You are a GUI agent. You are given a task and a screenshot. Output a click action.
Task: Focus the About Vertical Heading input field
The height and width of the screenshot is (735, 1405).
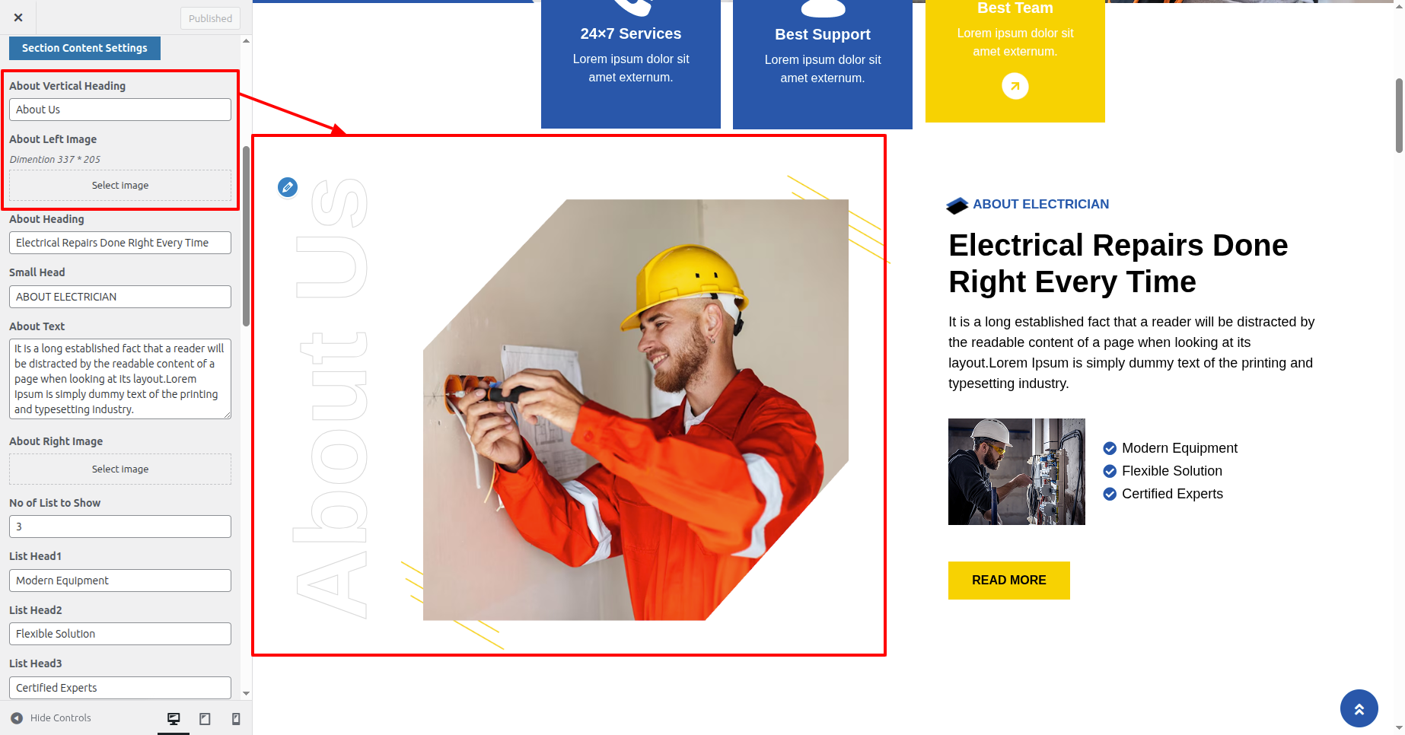point(120,110)
